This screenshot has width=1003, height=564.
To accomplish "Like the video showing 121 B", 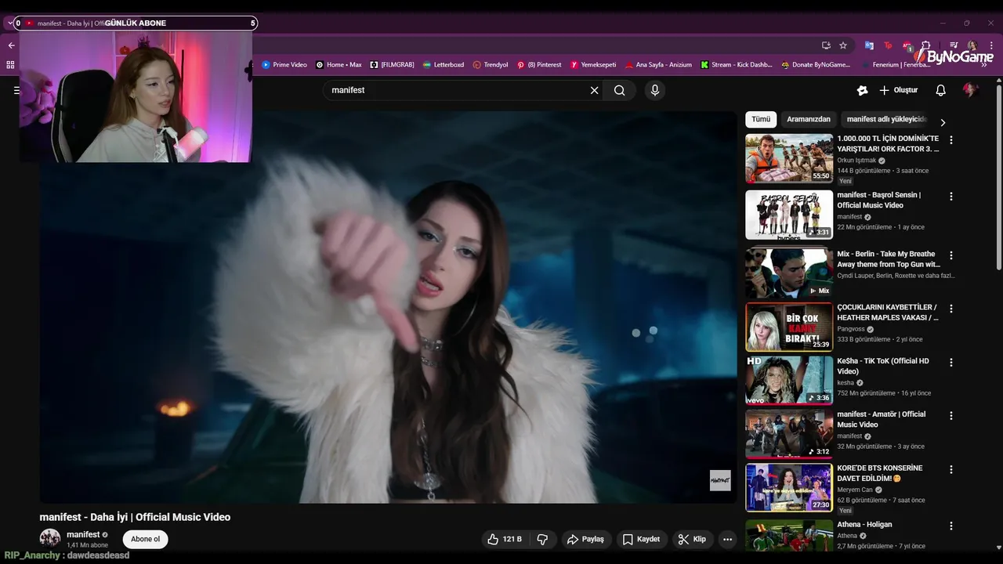I will (504, 539).
